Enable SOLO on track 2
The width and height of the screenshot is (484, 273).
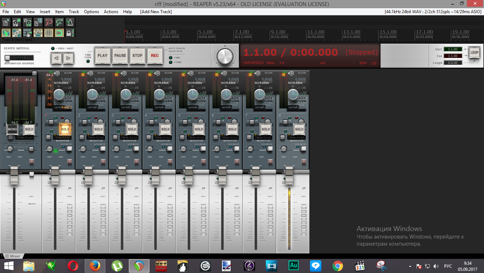click(x=98, y=129)
